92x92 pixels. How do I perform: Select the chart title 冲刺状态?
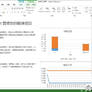point(68,31)
